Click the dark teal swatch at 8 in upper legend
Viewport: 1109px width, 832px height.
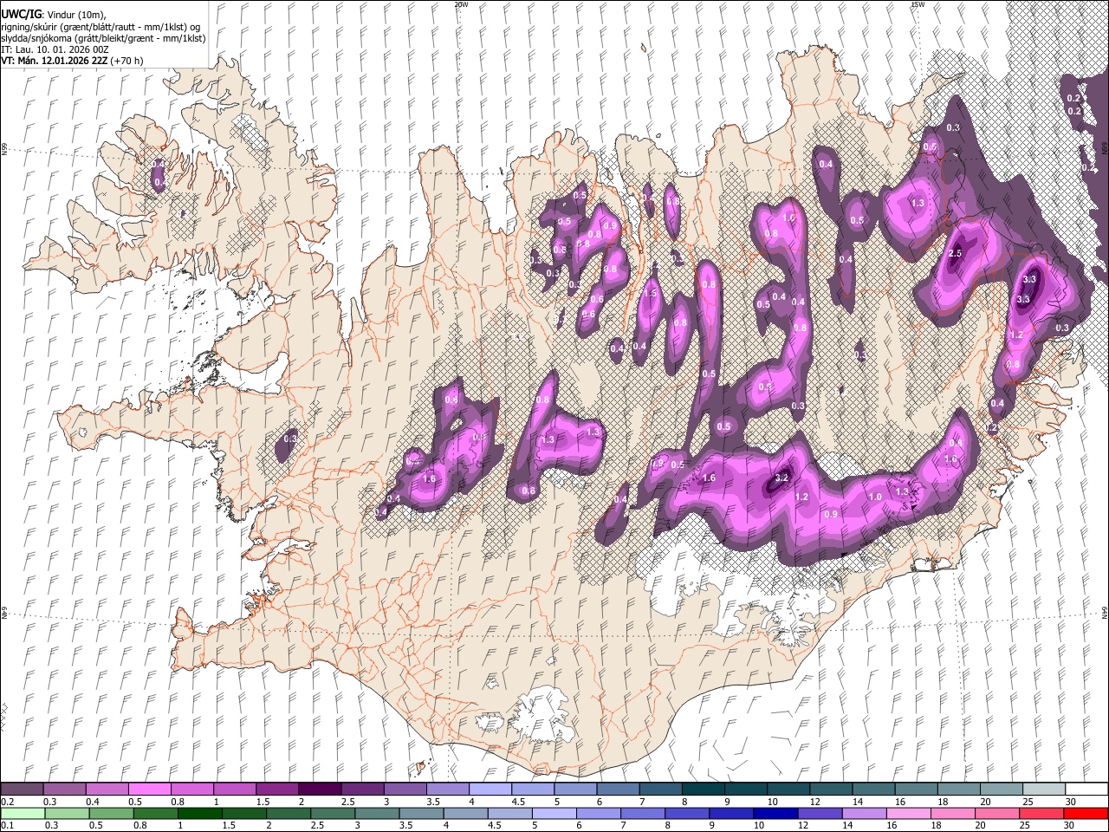point(703,789)
